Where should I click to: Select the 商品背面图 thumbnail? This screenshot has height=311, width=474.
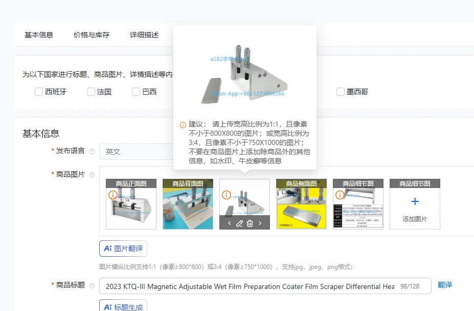tap(188, 204)
